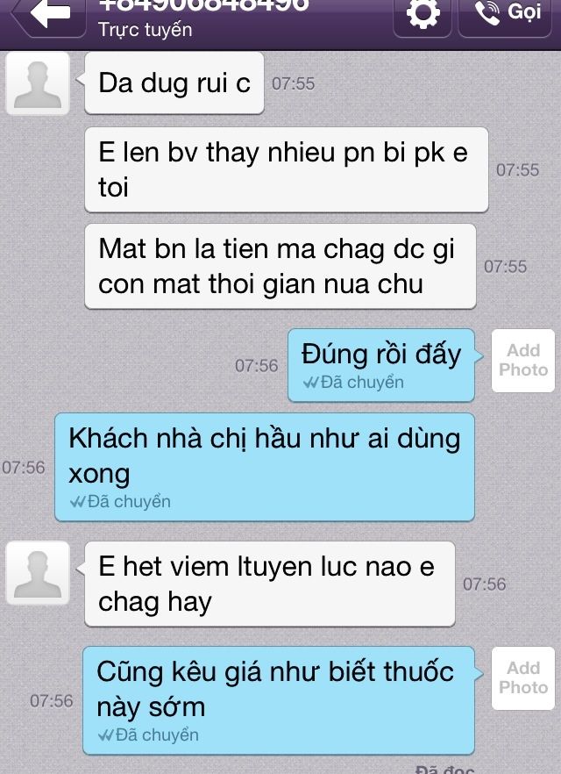Open conversation settings gear icon
The width and height of the screenshot is (561, 774).
(x=423, y=14)
